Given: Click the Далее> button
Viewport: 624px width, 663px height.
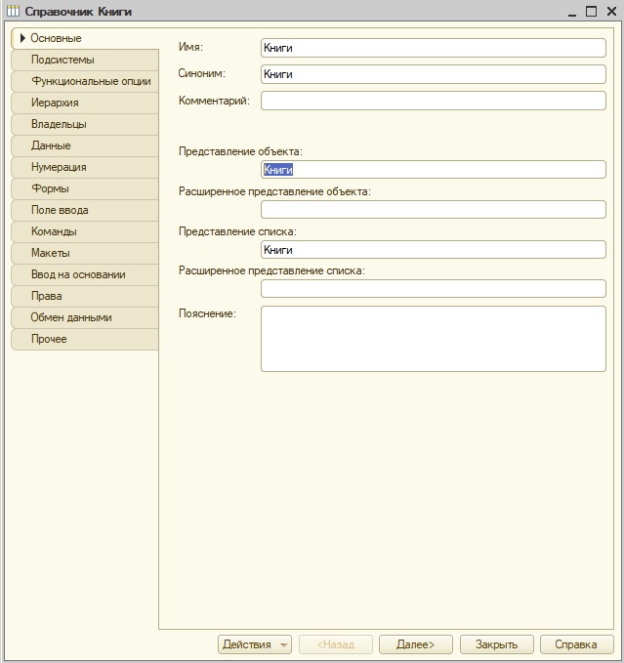Looking at the screenshot, I should pyautogui.click(x=416, y=644).
